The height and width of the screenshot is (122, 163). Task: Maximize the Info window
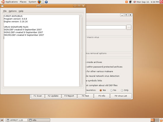pyautogui.click(x=79, y=6)
